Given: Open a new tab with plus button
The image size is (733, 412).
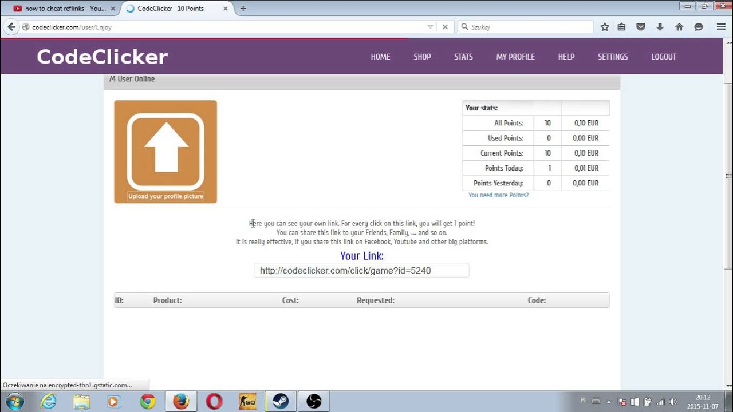Looking at the screenshot, I should pyautogui.click(x=243, y=9).
